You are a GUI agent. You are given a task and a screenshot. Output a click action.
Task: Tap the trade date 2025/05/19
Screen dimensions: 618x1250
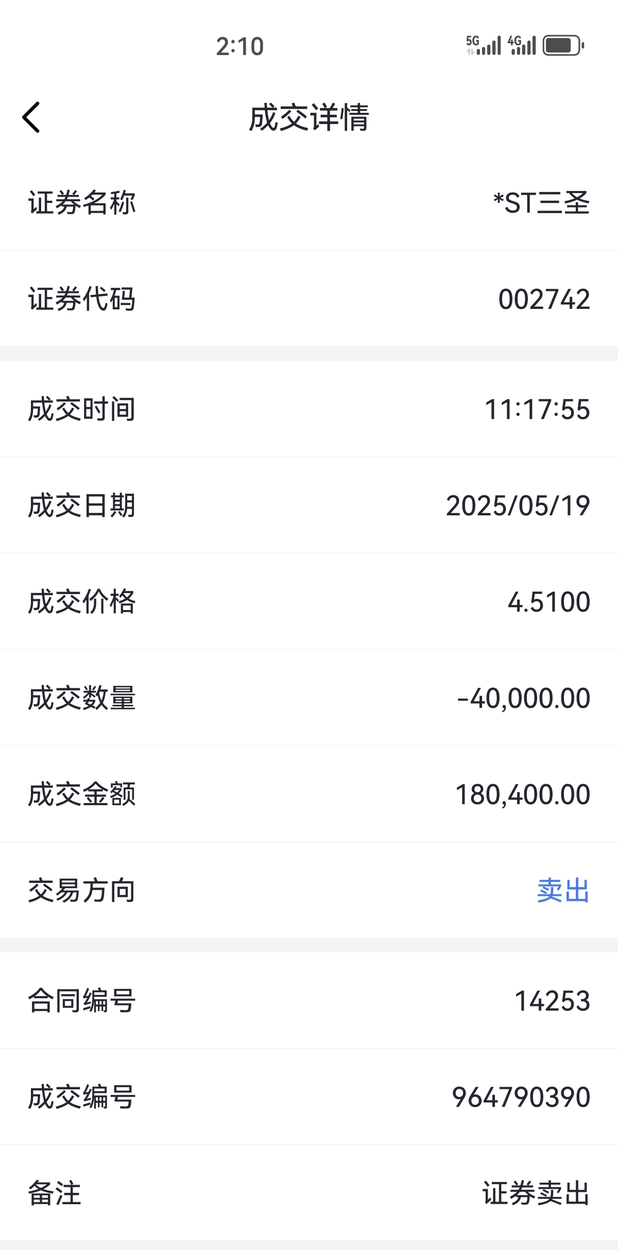click(518, 506)
